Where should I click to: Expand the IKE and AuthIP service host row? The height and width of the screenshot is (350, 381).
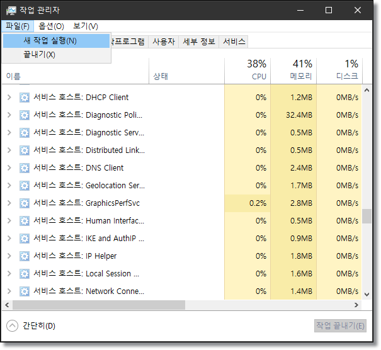click(x=9, y=239)
